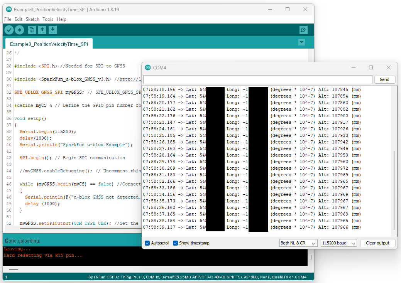Click the serial output row timestamped 07:58:18.196
Image resolution: width=401 pixels, height=283 pixels.
click(x=252, y=90)
